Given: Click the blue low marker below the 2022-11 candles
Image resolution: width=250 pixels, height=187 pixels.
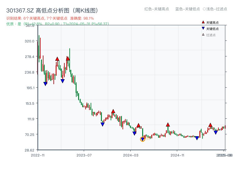Looking at the screenshot, I should [45, 83].
